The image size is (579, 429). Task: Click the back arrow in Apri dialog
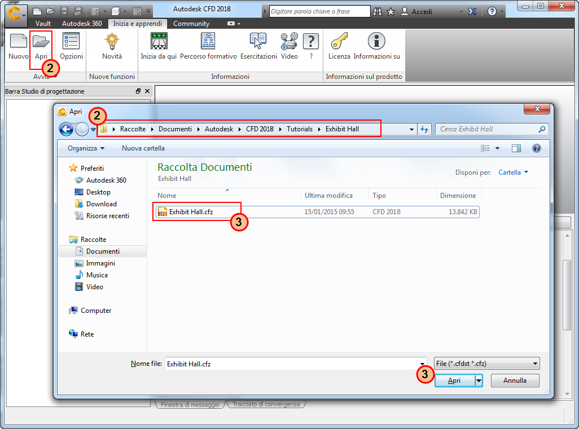tap(66, 129)
